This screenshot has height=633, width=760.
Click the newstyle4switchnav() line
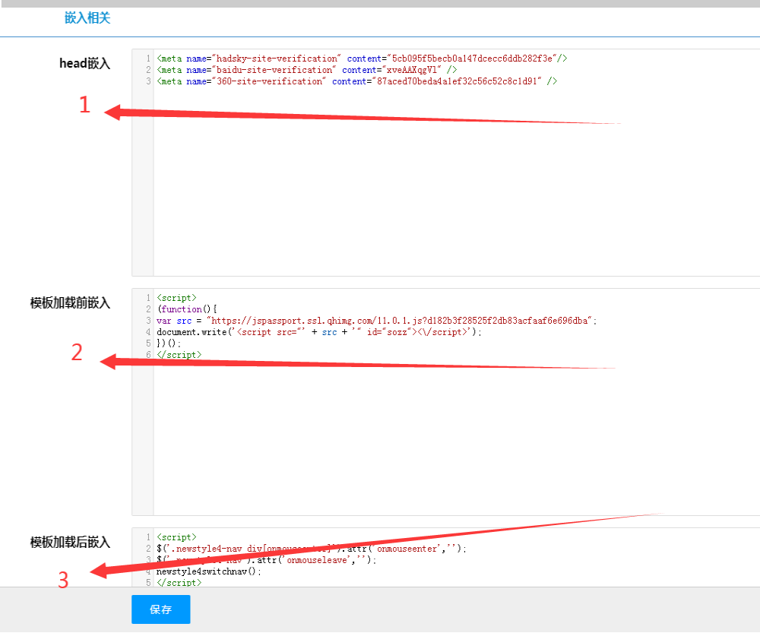point(209,571)
